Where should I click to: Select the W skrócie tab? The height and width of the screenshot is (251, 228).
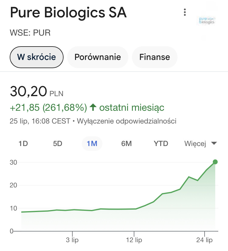point(36,57)
